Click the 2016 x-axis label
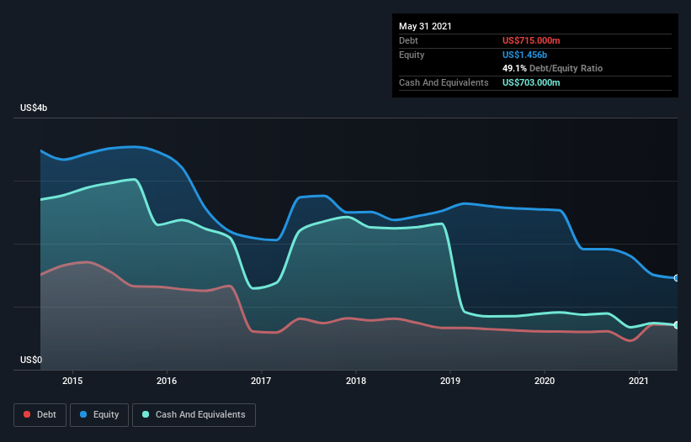The height and width of the screenshot is (442, 691). [x=167, y=381]
